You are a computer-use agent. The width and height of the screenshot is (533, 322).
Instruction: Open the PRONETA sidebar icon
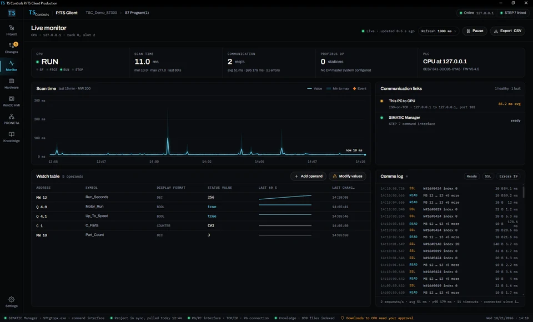coord(11,119)
